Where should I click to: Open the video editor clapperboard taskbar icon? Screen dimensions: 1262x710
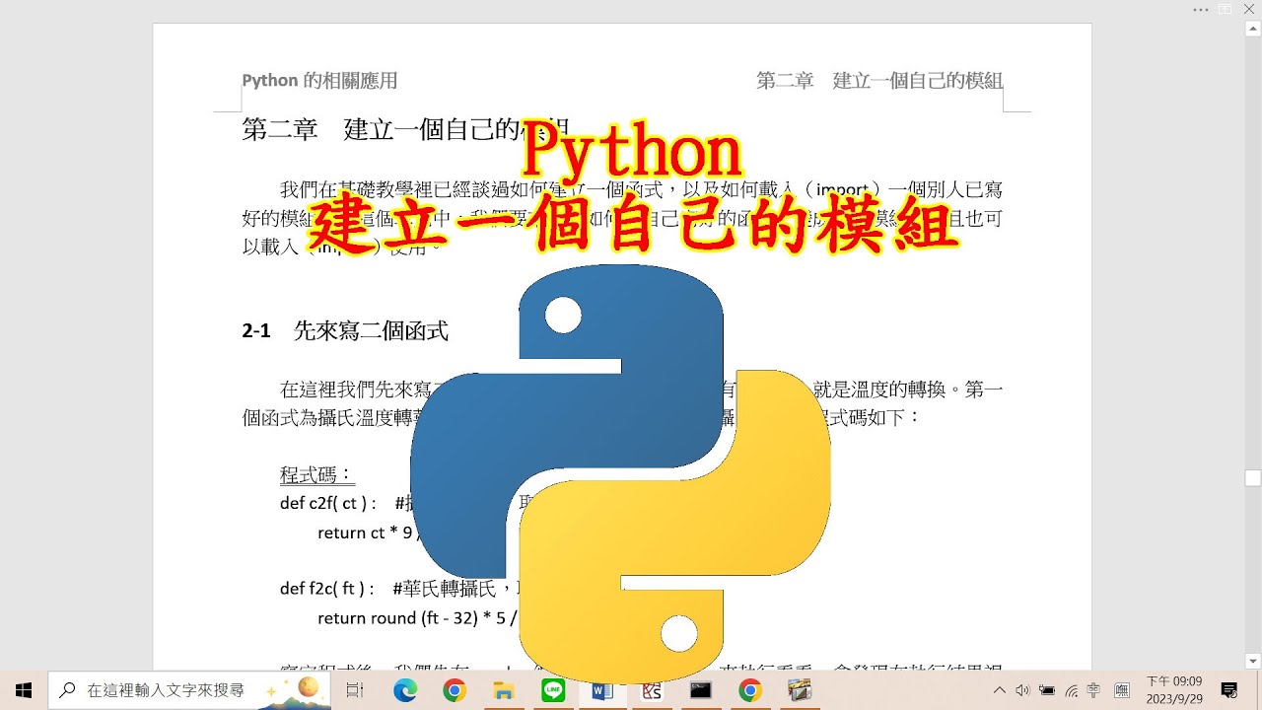point(800,690)
